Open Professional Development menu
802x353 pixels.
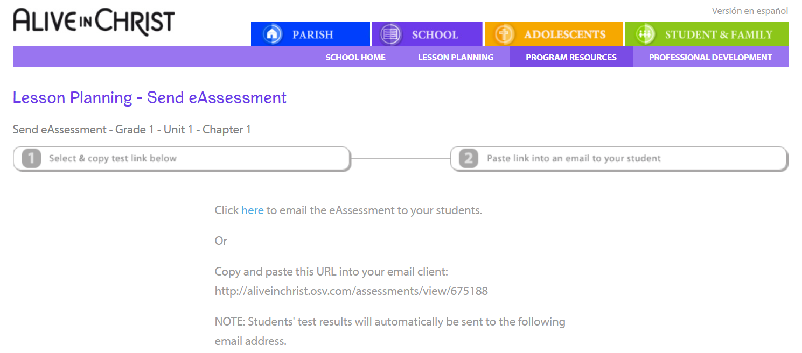(710, 57)
